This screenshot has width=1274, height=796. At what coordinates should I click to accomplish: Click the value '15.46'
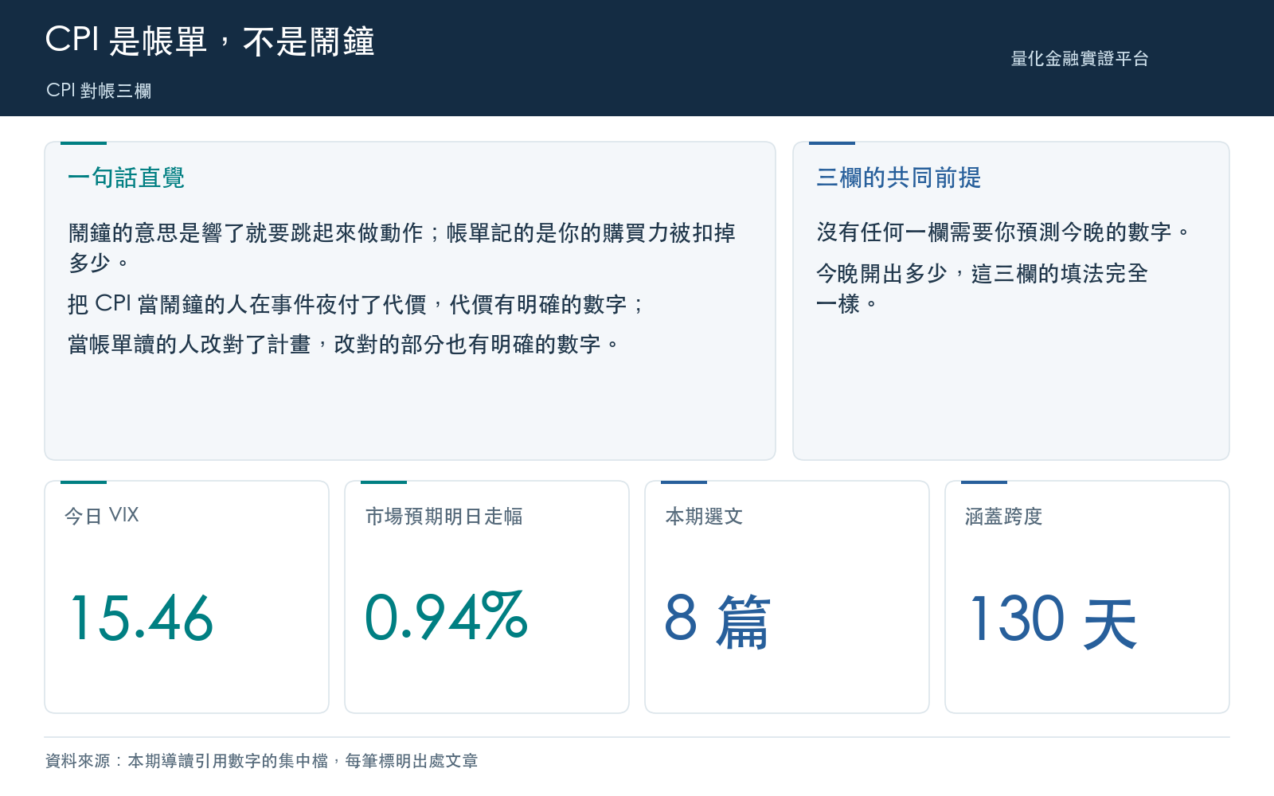[143, 618]
